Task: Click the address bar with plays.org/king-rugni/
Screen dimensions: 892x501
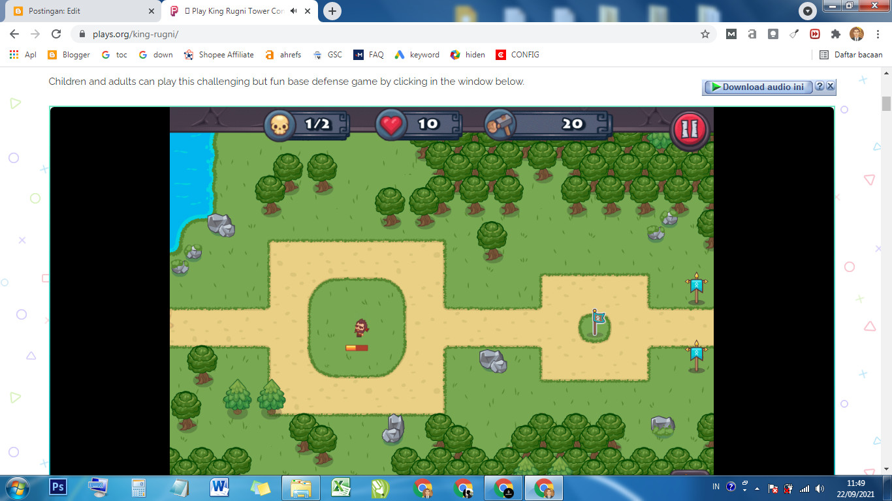Action: [394, 34]
